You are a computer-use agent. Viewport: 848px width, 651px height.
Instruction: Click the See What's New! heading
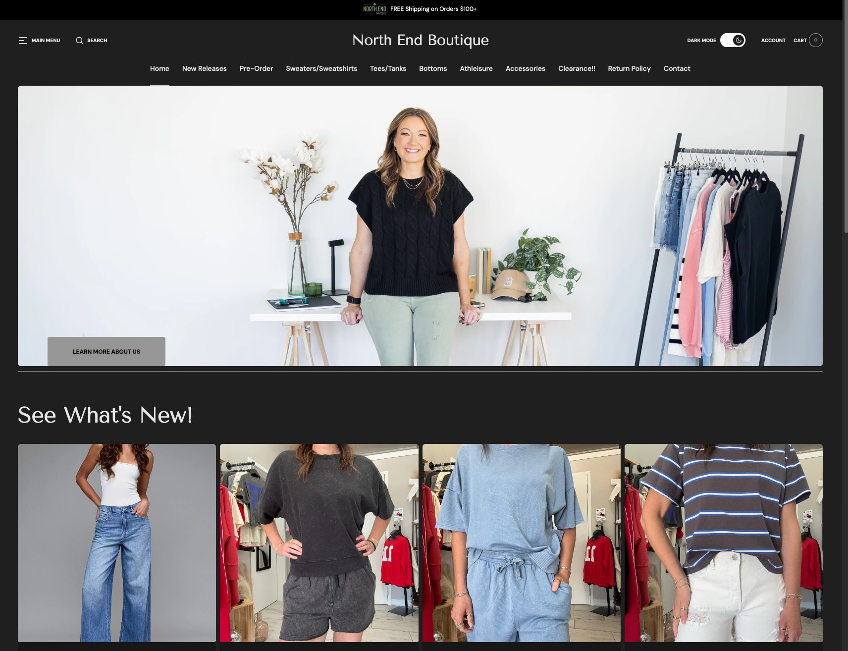tap(105, 415)
